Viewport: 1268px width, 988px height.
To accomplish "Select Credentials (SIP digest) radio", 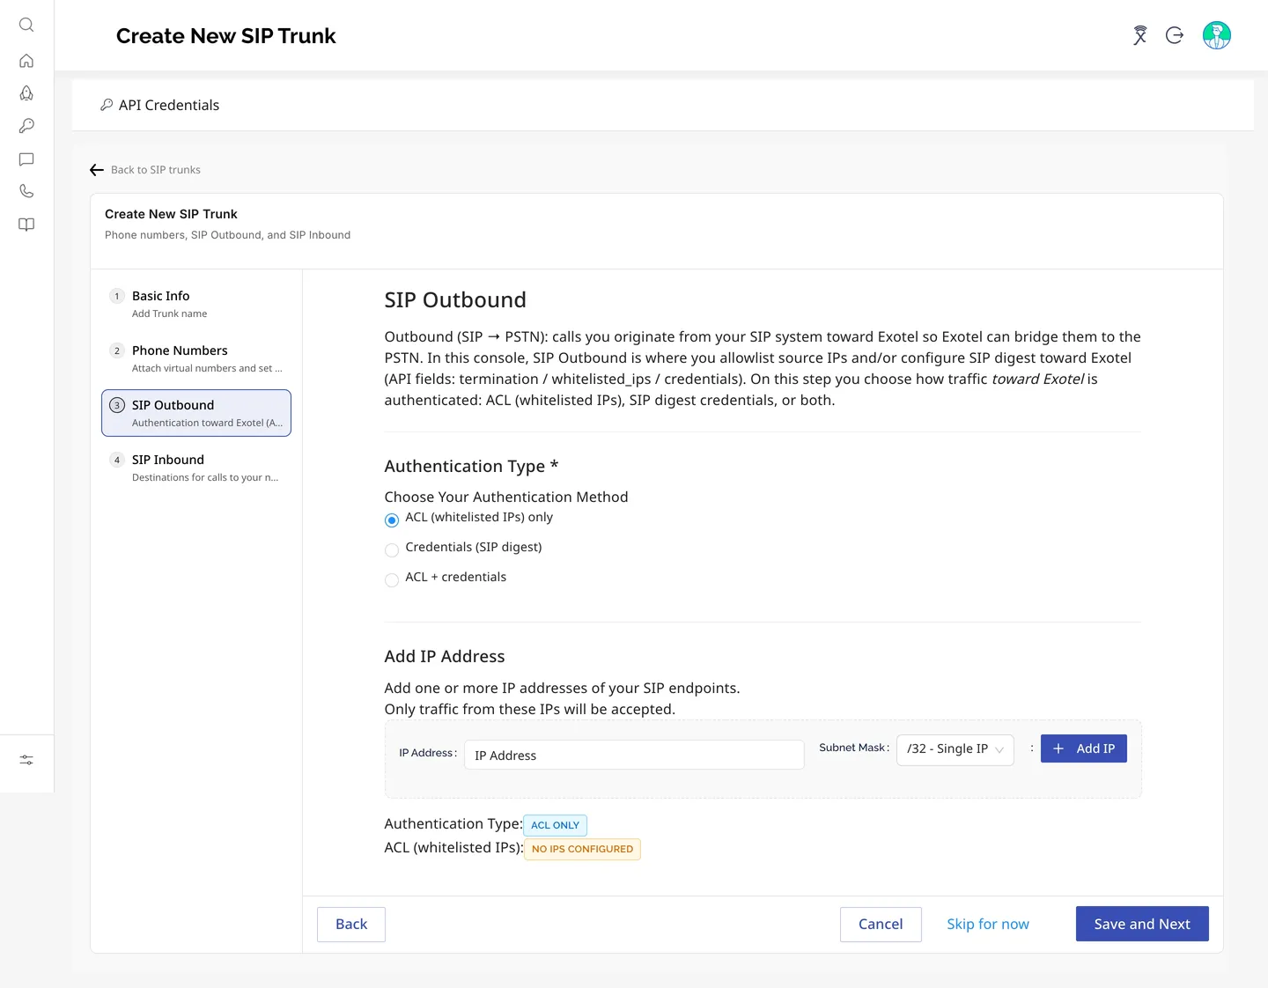I will (x=392, y=550).
